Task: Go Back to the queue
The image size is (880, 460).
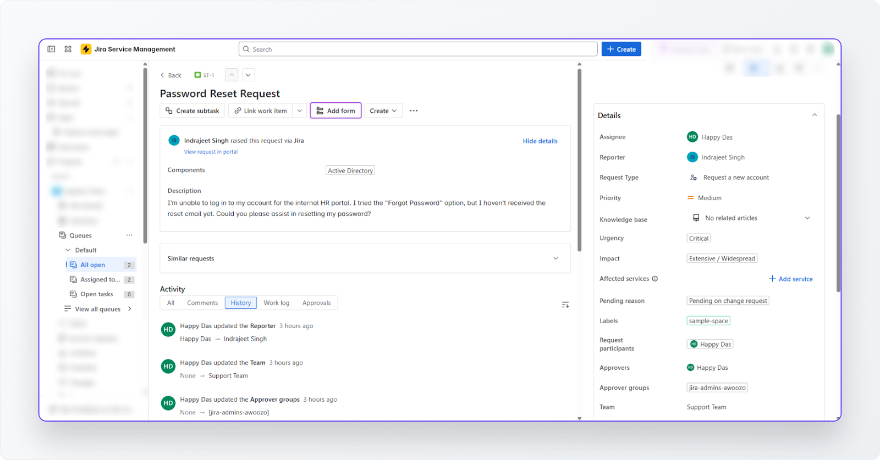Action: pyautogui.click(x=170, y=75)
